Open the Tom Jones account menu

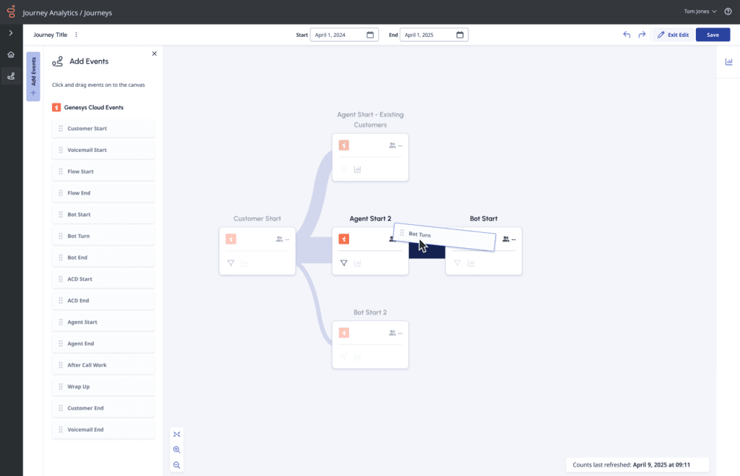coord(697,12)
